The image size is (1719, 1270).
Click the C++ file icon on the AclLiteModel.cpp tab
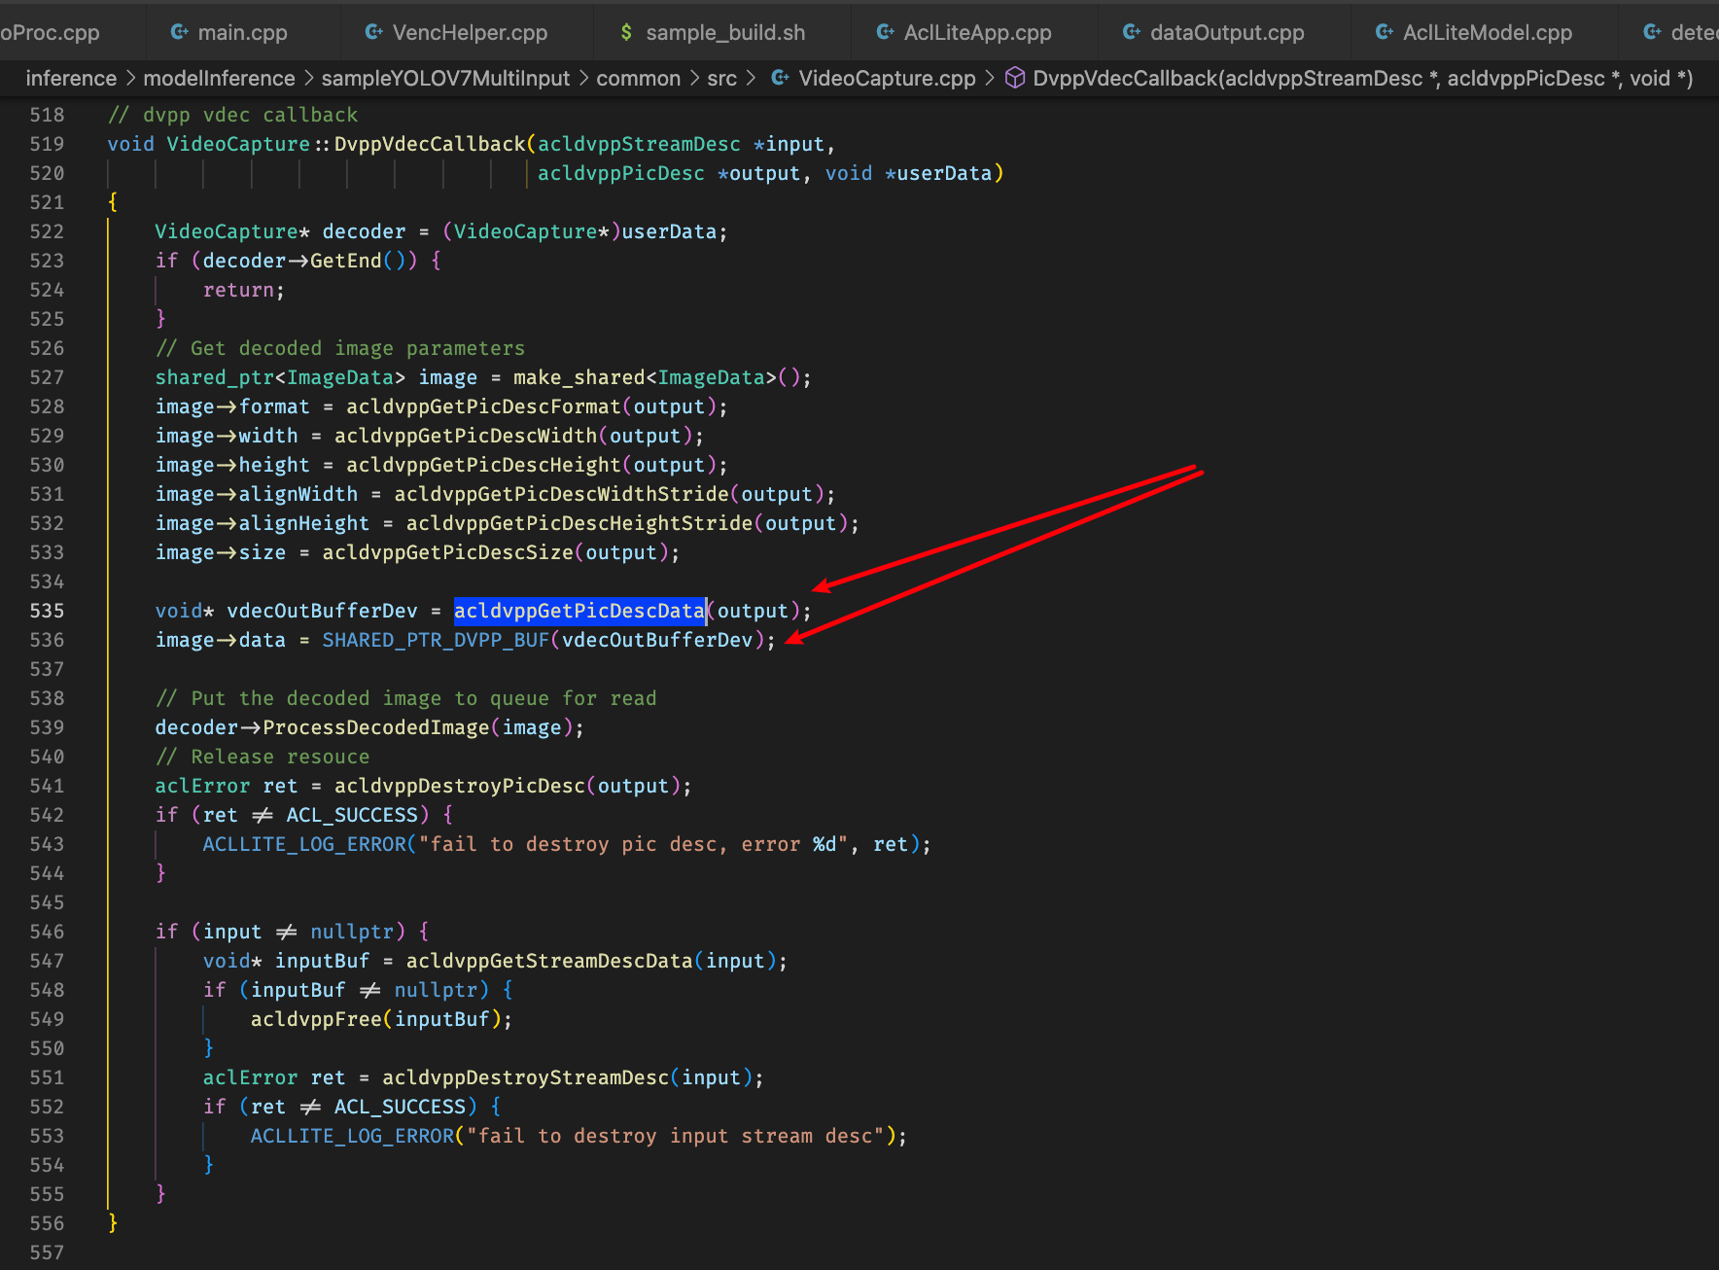[x=1385, y=32]
